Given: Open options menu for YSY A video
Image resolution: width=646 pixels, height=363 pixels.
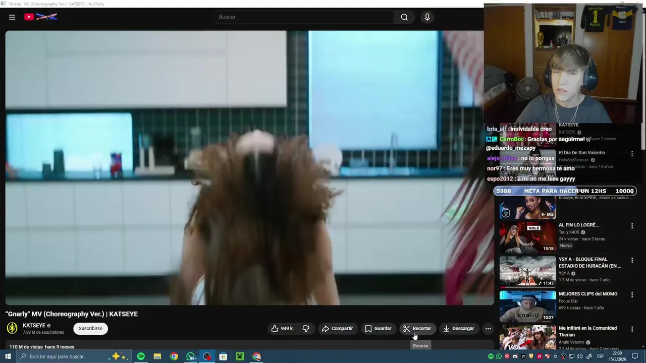Looking at the screenshot, I should (x=632, y=260).
